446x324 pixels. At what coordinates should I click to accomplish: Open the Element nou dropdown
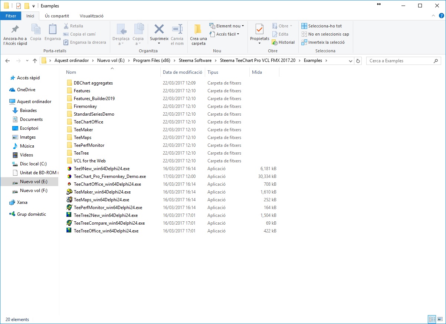pos(227,26)
